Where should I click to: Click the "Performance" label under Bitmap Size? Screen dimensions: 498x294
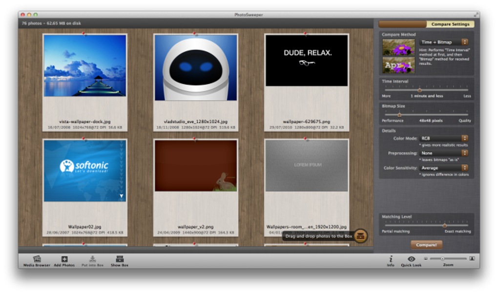click(x=393, y=121)
